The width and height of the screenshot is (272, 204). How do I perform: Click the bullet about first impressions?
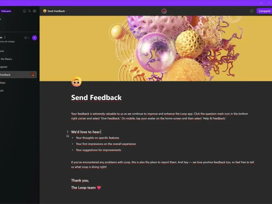click(106, 144)
